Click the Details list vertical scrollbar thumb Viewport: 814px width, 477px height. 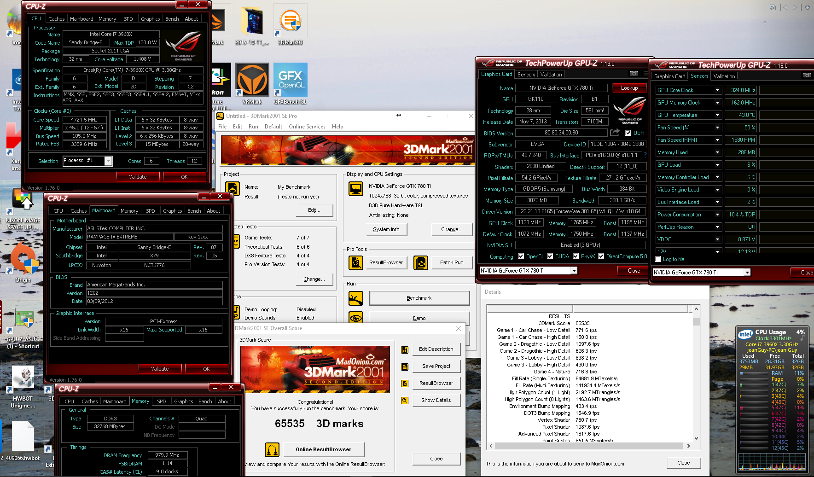[696, 321]
